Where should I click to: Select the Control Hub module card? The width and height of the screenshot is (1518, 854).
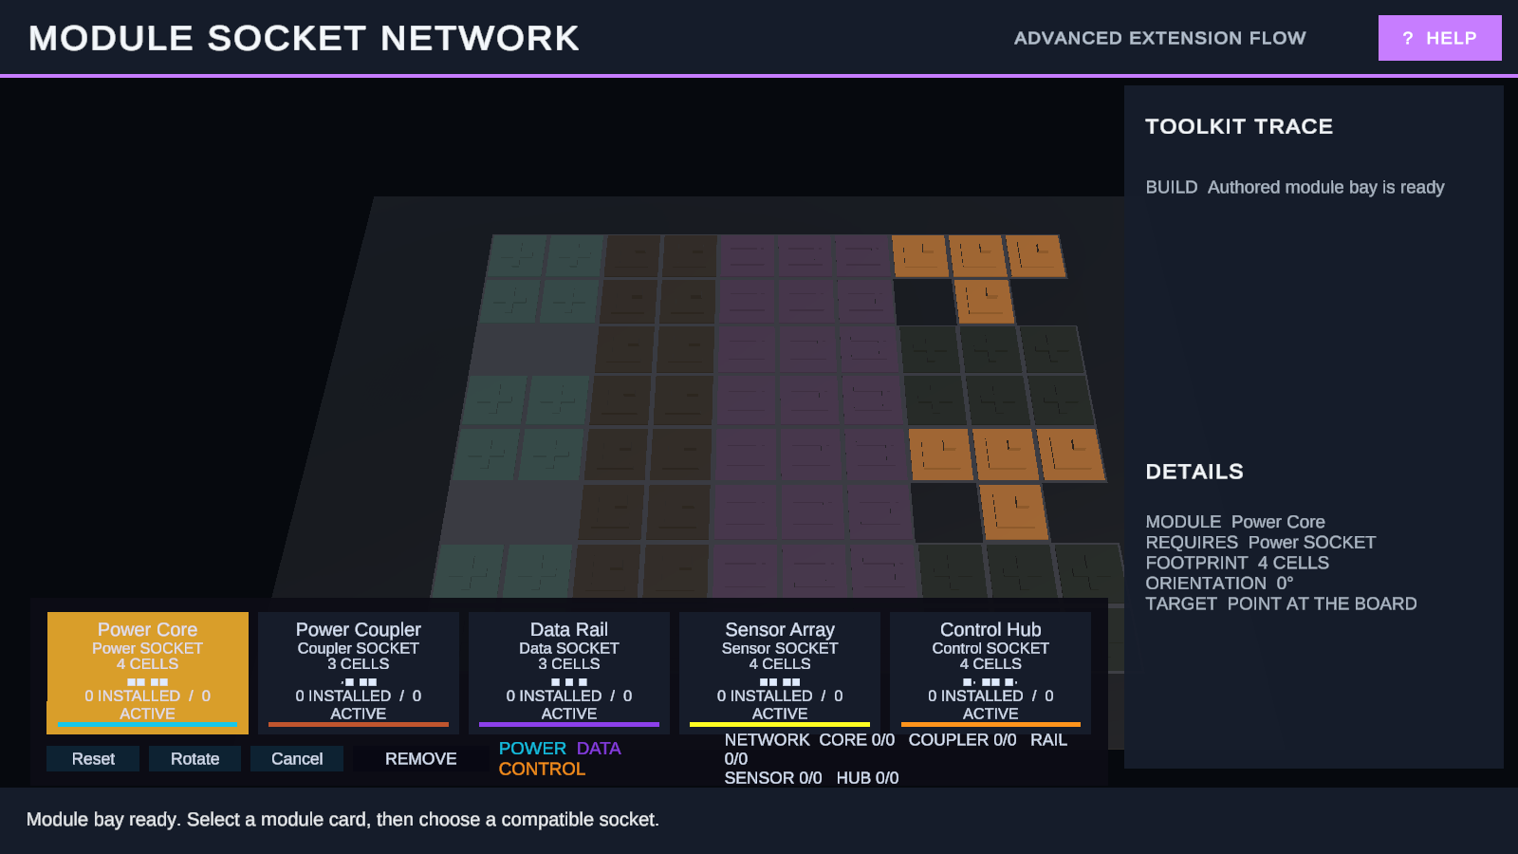pyautogui.click(x=990, y=673)
